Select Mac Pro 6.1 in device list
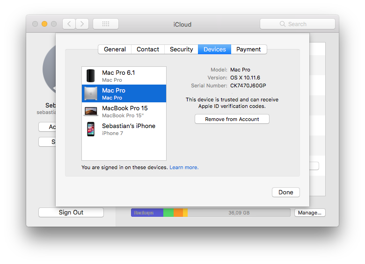 pyautogui.click(x=124, y=76)
